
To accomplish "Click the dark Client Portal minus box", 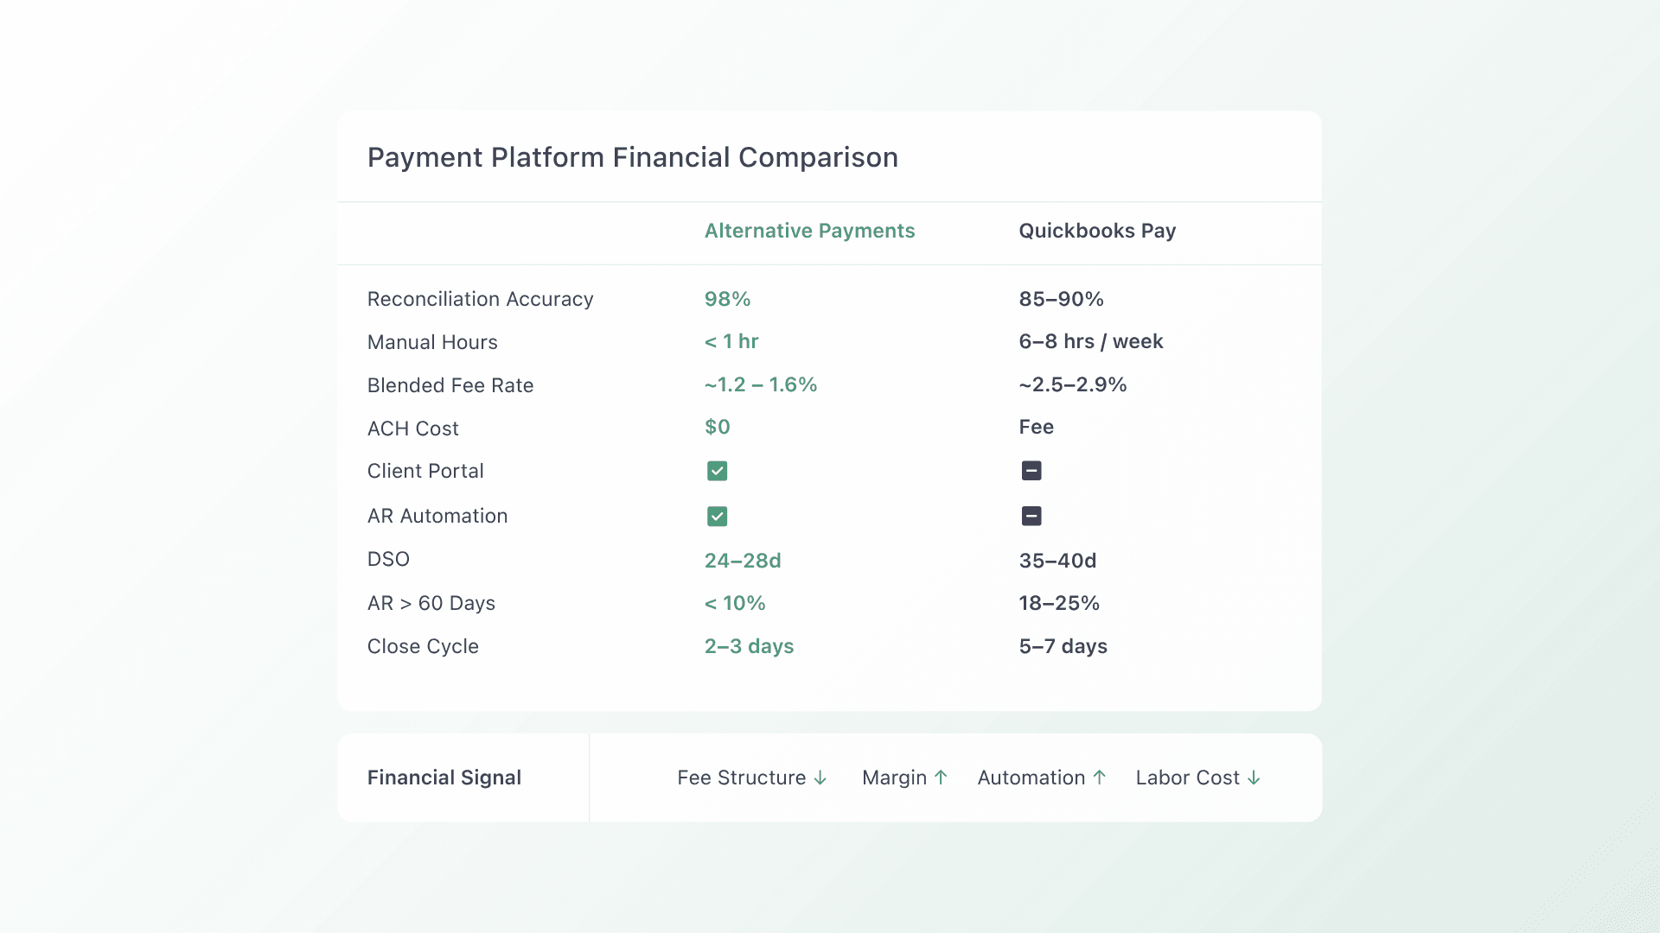I will 1031,471.
